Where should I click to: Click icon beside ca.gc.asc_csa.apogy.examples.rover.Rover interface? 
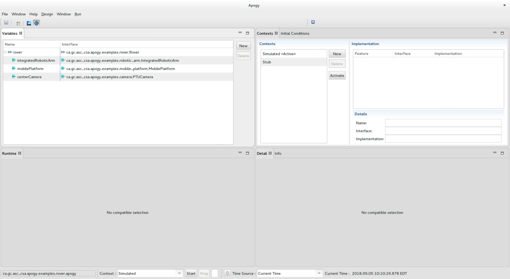[63, 52]
